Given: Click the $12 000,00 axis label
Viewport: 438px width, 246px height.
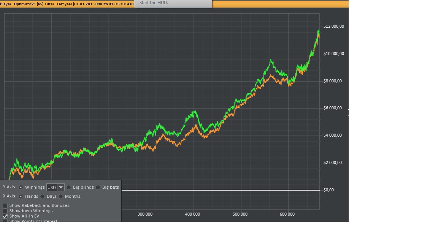Looking at the screenshot, I should tap(333, 26).
